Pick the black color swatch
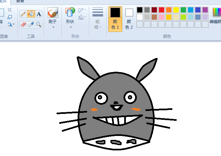The image size is (221, 156). pos(140,10)
